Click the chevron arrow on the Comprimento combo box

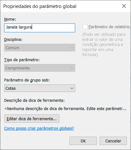72,68
